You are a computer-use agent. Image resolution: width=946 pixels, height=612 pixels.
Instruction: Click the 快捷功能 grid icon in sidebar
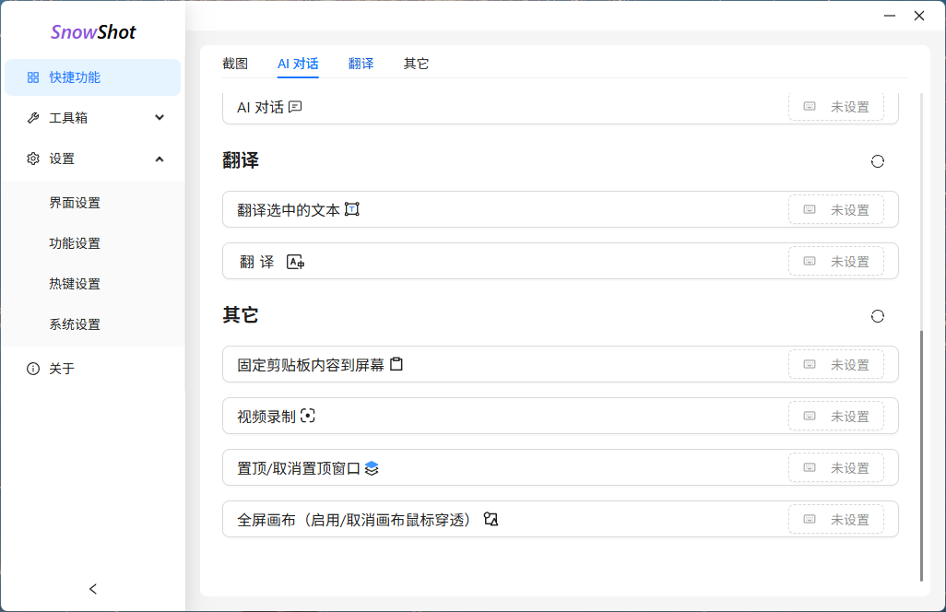33,77
